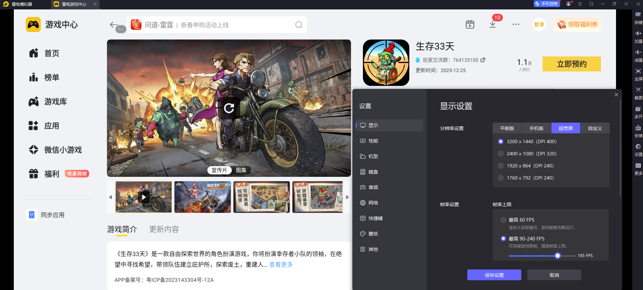
Task: Switch to the 自定义 resolution tab
Action: pos(595,128)
